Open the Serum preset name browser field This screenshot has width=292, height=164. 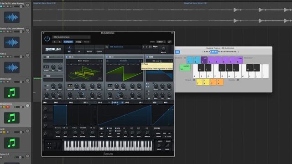(125, 47)
